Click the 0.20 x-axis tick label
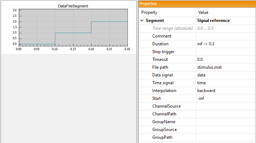The image size is (256, 143). tap(91, 49)
